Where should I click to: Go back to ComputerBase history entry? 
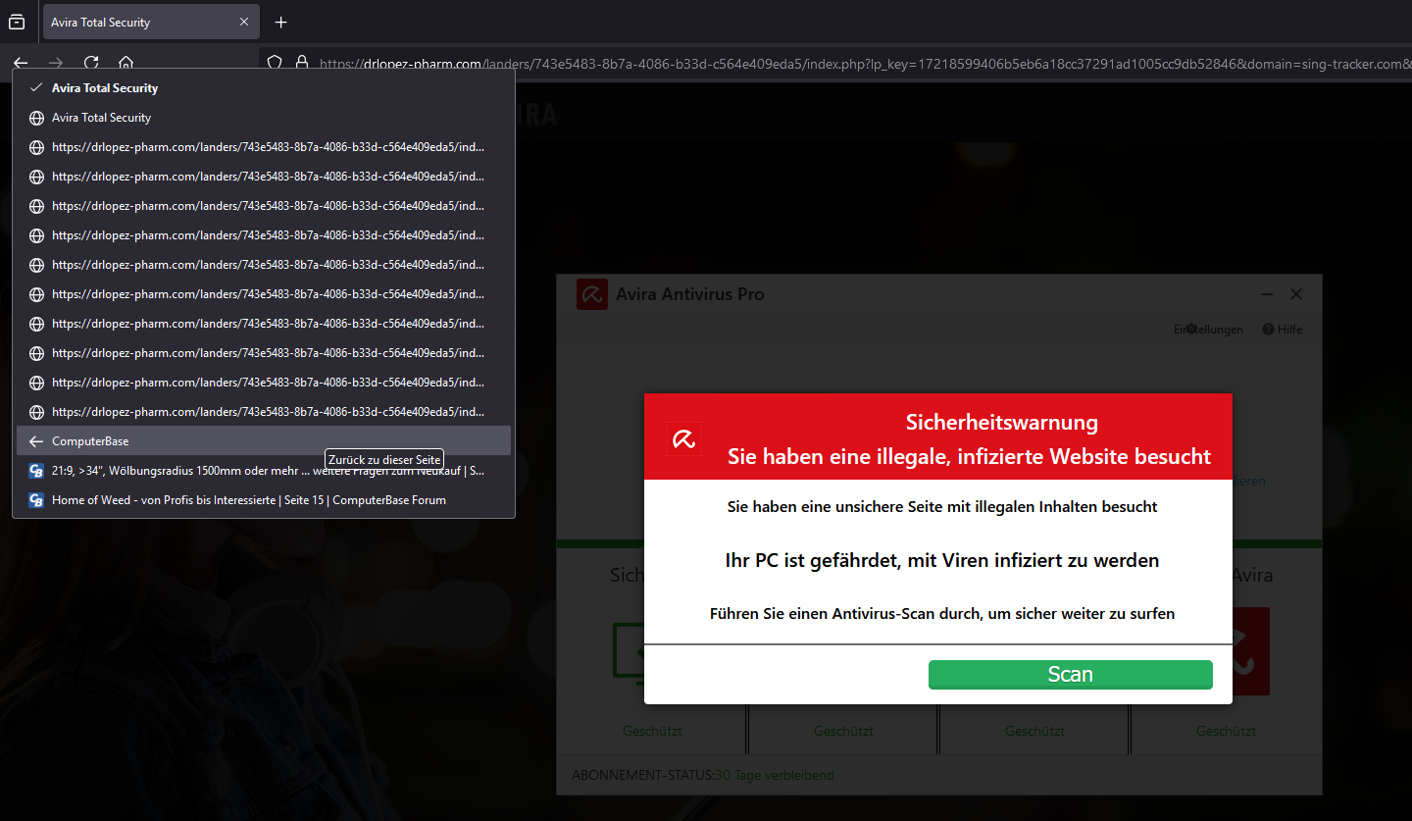coord(264,440)
